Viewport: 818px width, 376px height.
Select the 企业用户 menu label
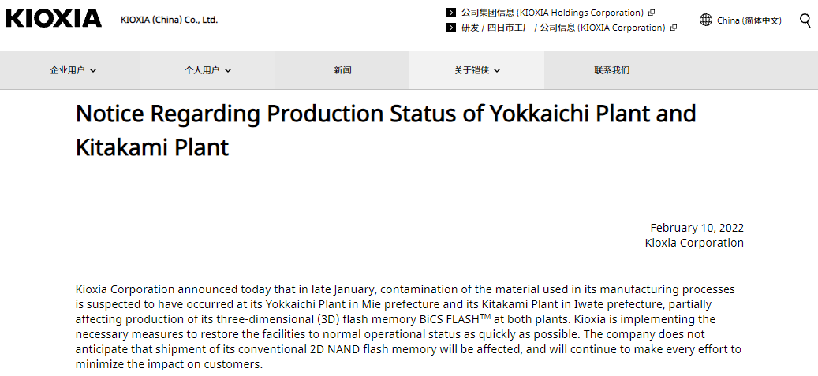click(x=67, y=70)
